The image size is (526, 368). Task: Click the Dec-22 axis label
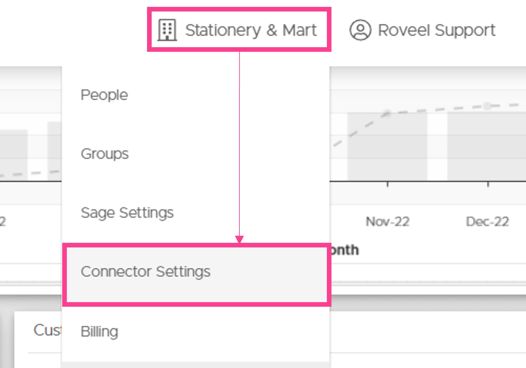click(487, 222)
